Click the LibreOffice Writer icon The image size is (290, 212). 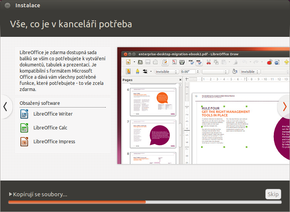(x=24, y=114)
